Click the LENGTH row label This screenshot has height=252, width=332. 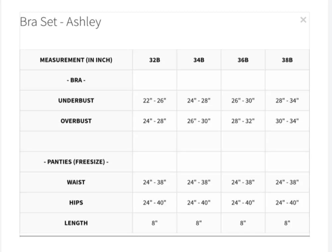click(x=76, y=223)
